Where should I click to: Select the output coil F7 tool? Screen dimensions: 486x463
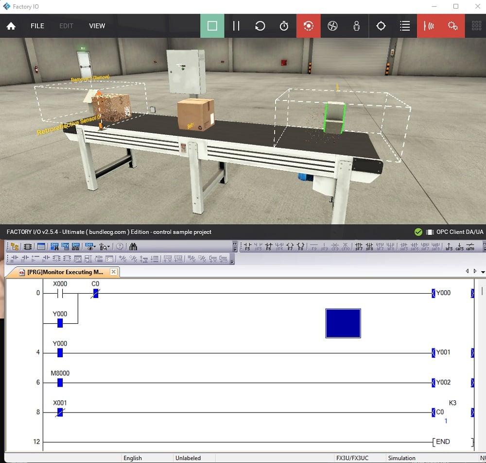(x=289, y=247)
